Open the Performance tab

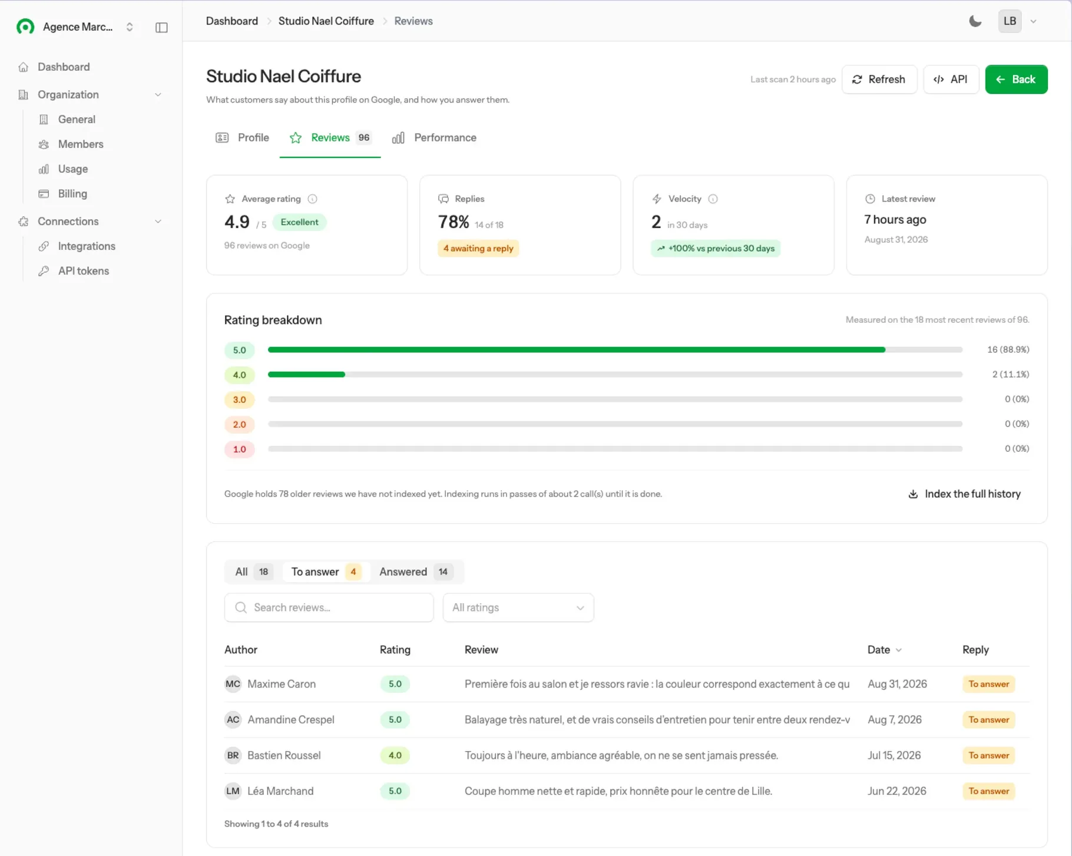[x=435, y=138]
